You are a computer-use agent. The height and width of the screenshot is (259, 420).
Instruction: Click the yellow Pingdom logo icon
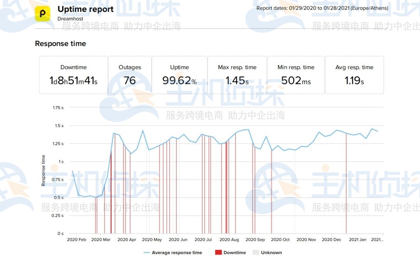point(43,13)
